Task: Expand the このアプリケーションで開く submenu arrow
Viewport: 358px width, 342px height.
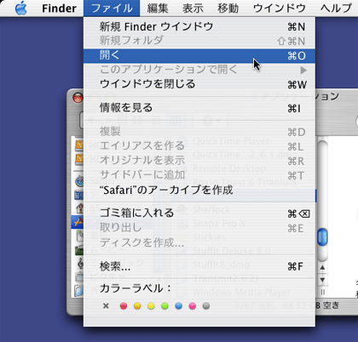Action: tap(303, 70)
